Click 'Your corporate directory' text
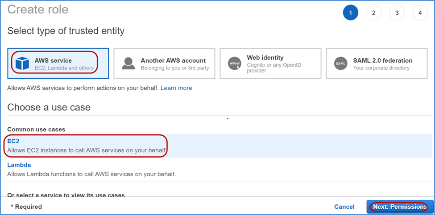The image size is (435, 215). pos(381,68)
